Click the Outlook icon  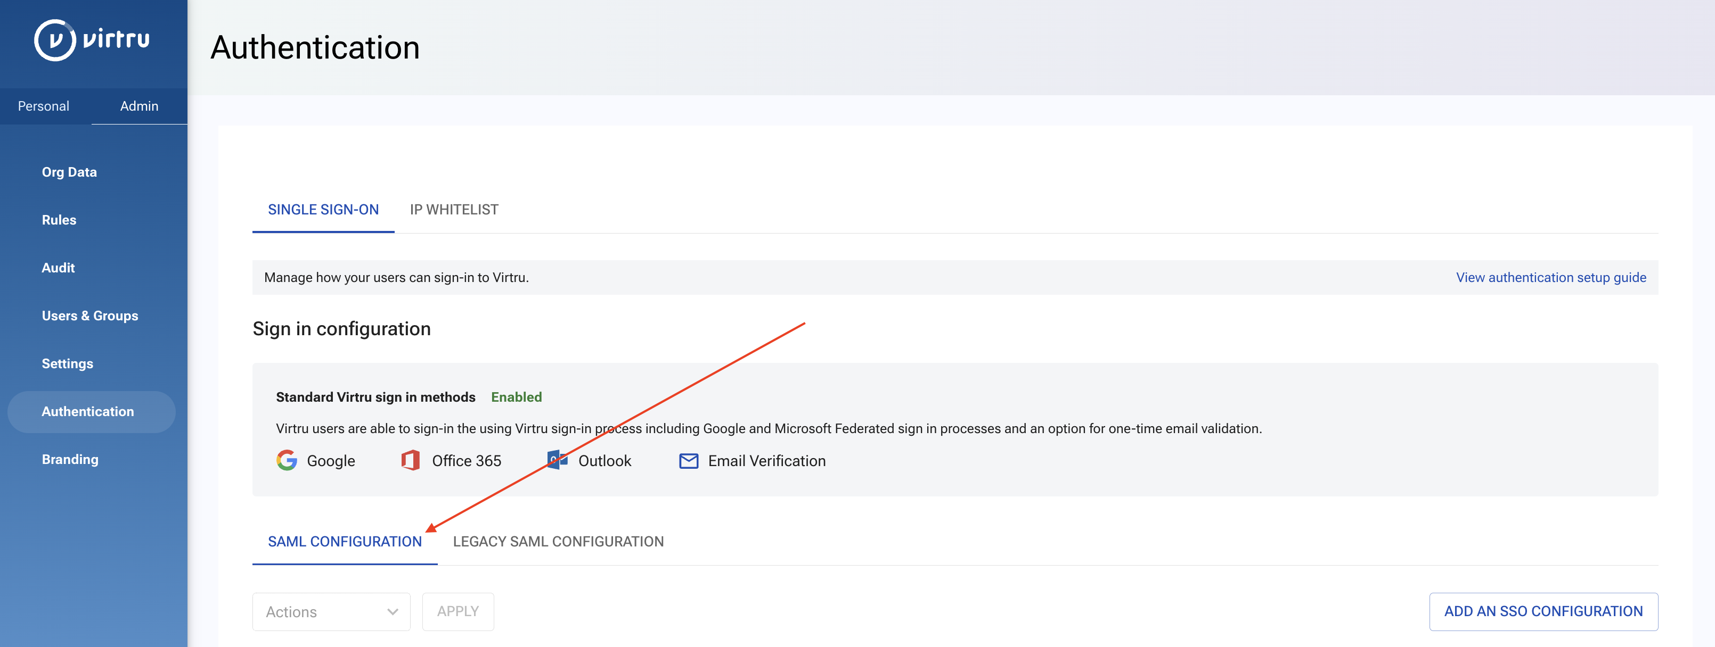pos(557,460)
